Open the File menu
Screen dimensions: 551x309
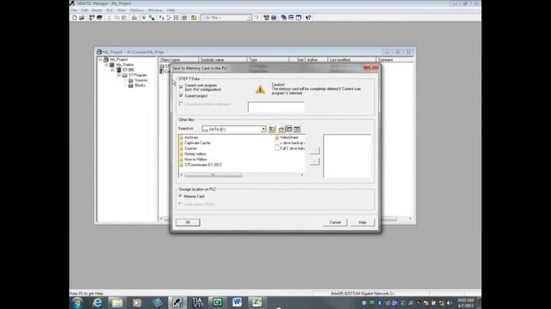(x=74, y=10)
